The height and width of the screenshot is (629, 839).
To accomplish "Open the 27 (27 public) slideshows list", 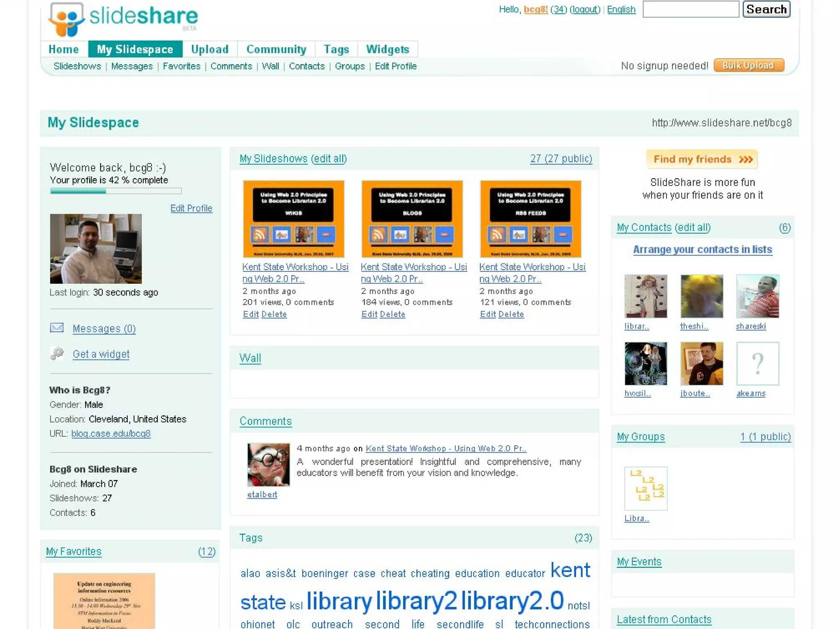I will (x=560, y=158).
